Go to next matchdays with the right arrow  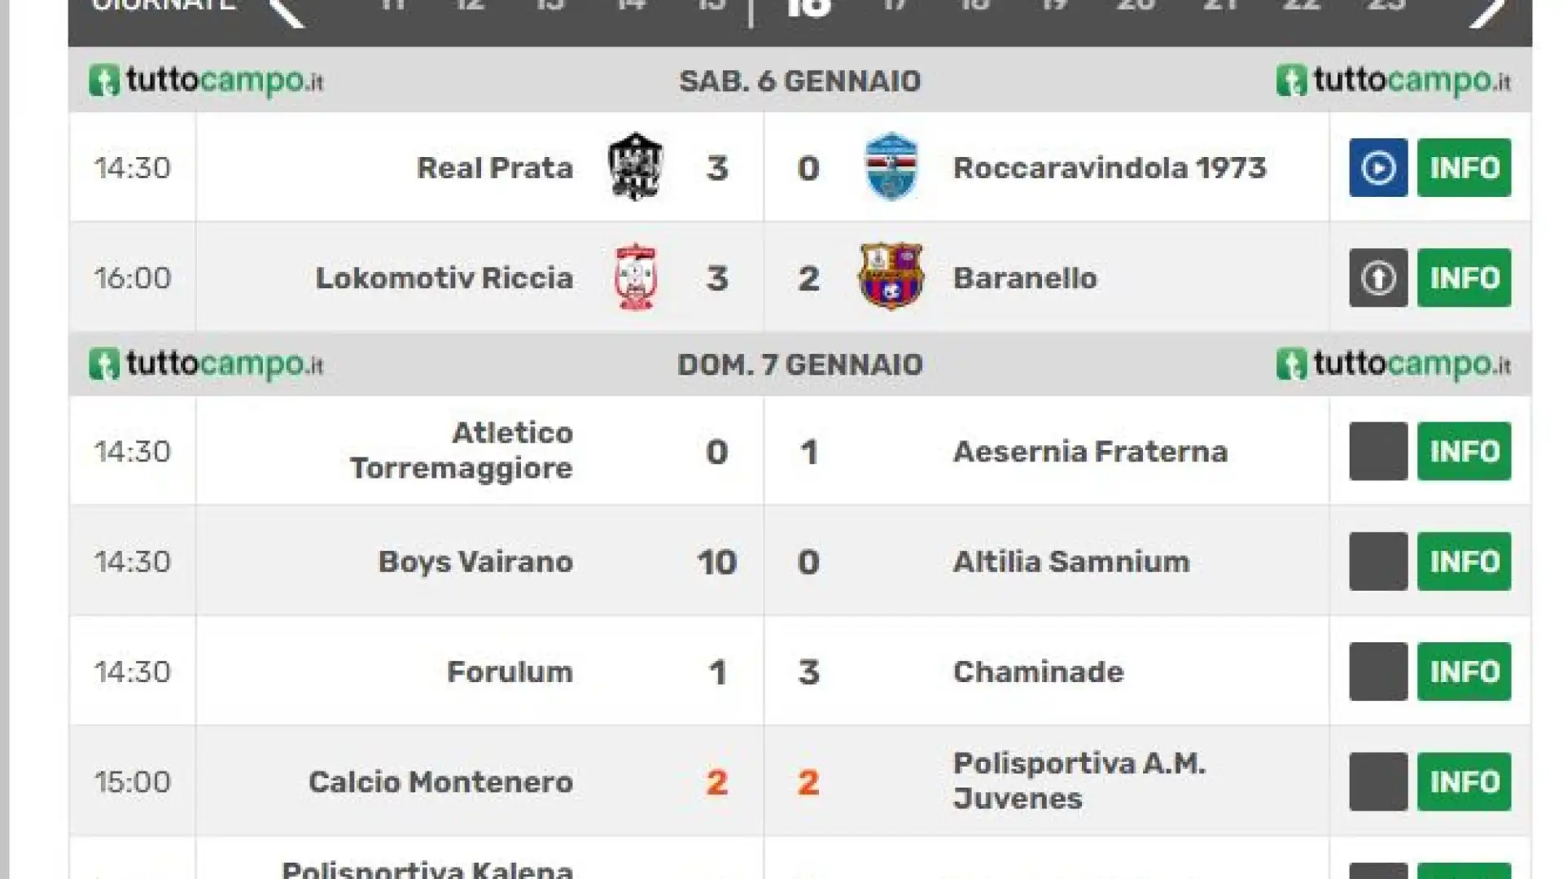[1488, 11]
